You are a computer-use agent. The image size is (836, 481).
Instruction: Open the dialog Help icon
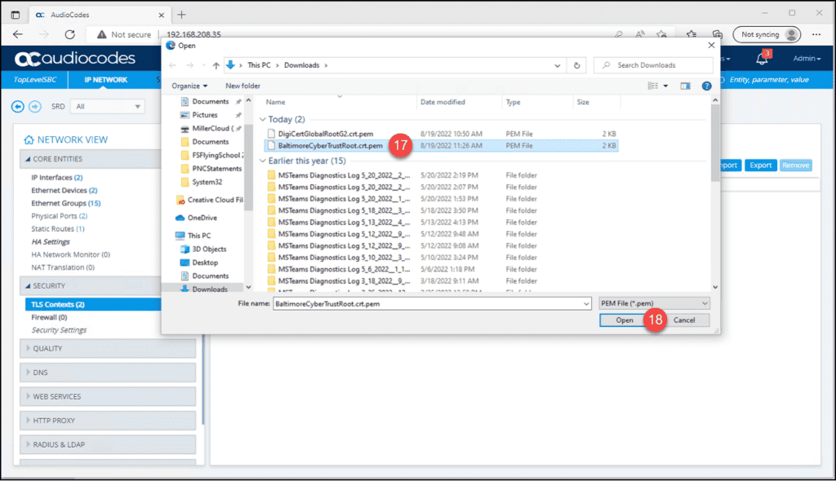[x=706, y=86]
